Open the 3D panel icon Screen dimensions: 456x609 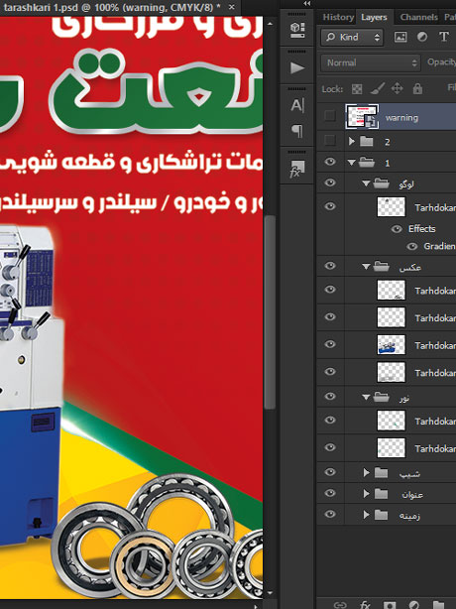297,30
